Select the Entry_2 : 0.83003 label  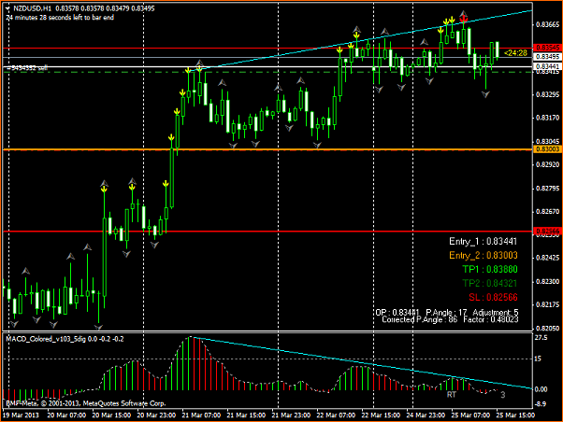pos(484,255)
